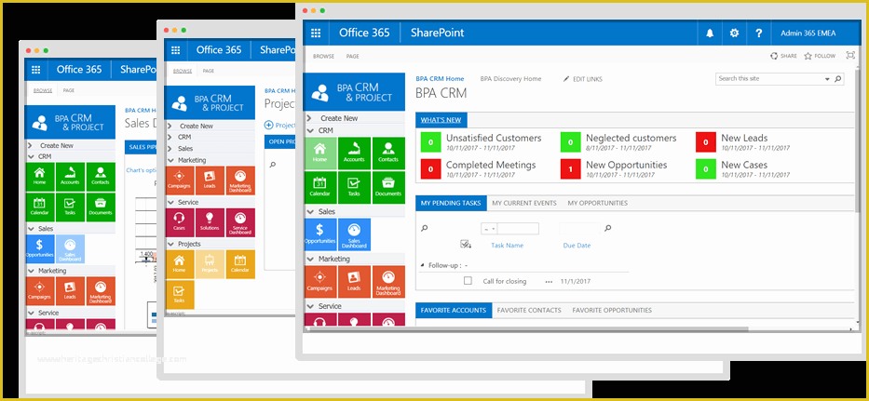Screen dimensions: 869x401
Task: Open Campaigns tile in front window
Action: click(320, 281)
